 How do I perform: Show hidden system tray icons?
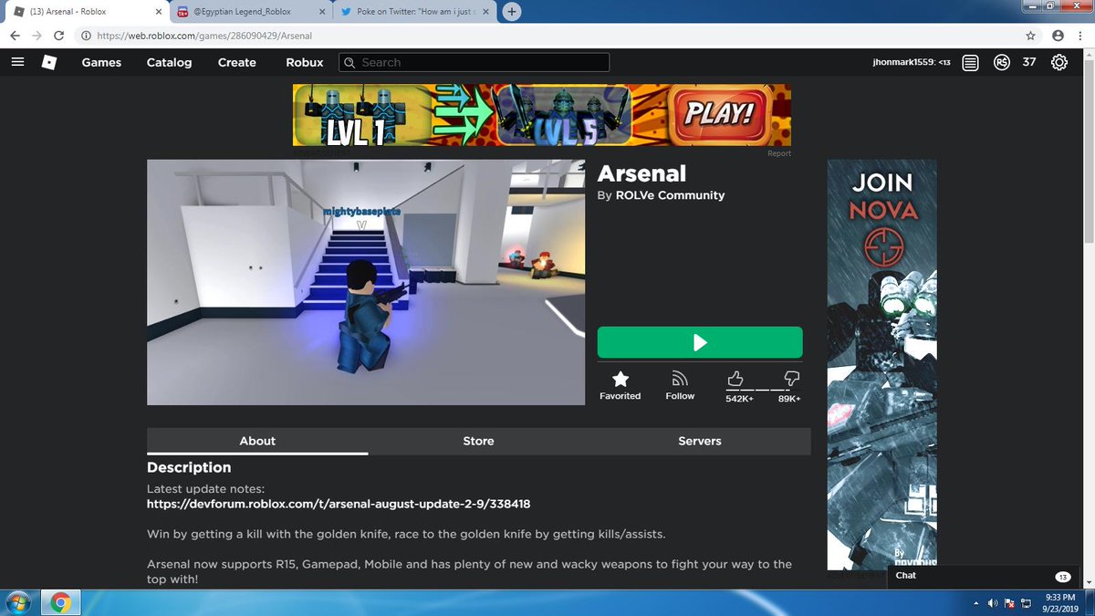pyautogui.click(x=975, y=603)
